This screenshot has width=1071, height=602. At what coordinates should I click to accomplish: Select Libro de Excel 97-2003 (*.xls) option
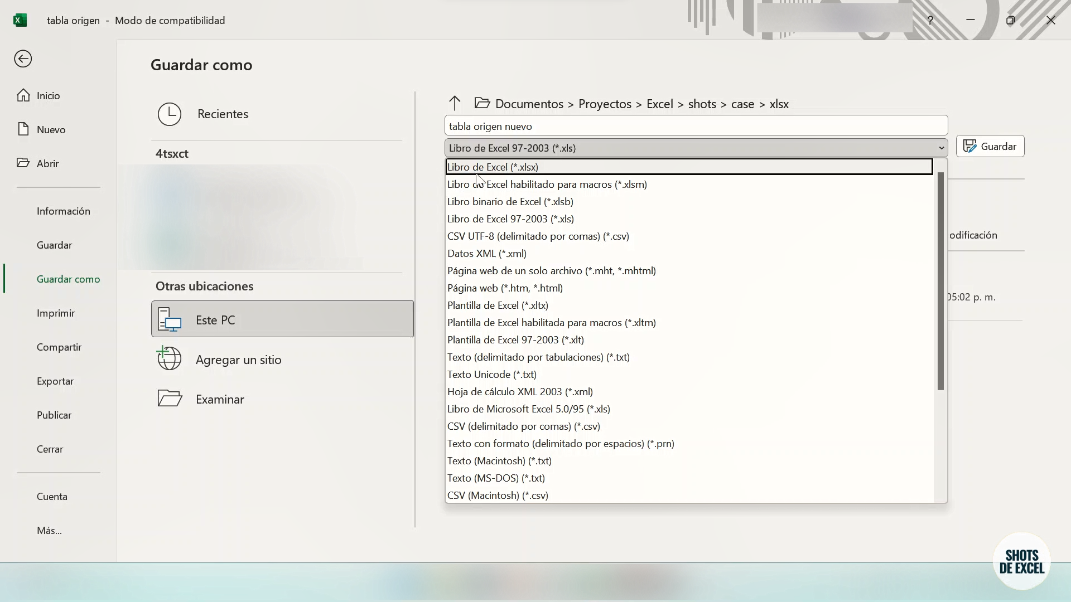pyautogui.click(x=689, y=219)
